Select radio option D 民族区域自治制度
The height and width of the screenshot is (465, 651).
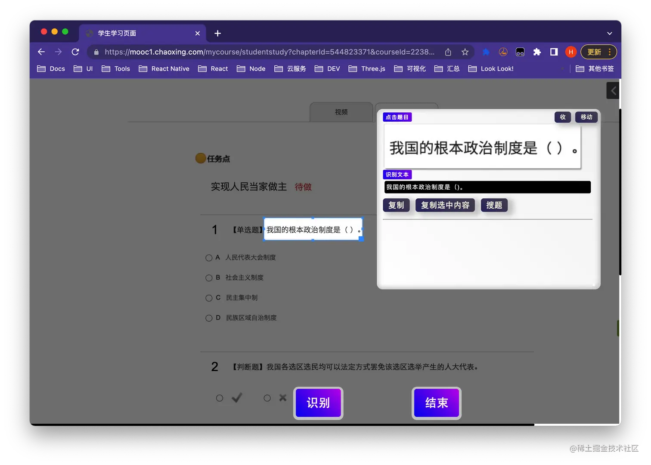click(x=209, y=318)
